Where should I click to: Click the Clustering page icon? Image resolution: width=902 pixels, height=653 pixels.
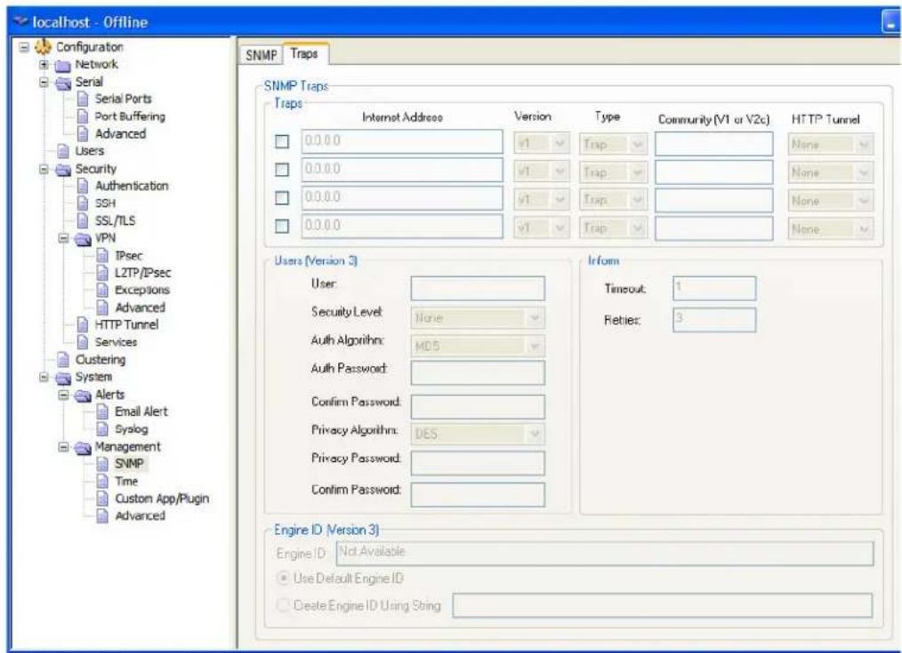[63, 360]
